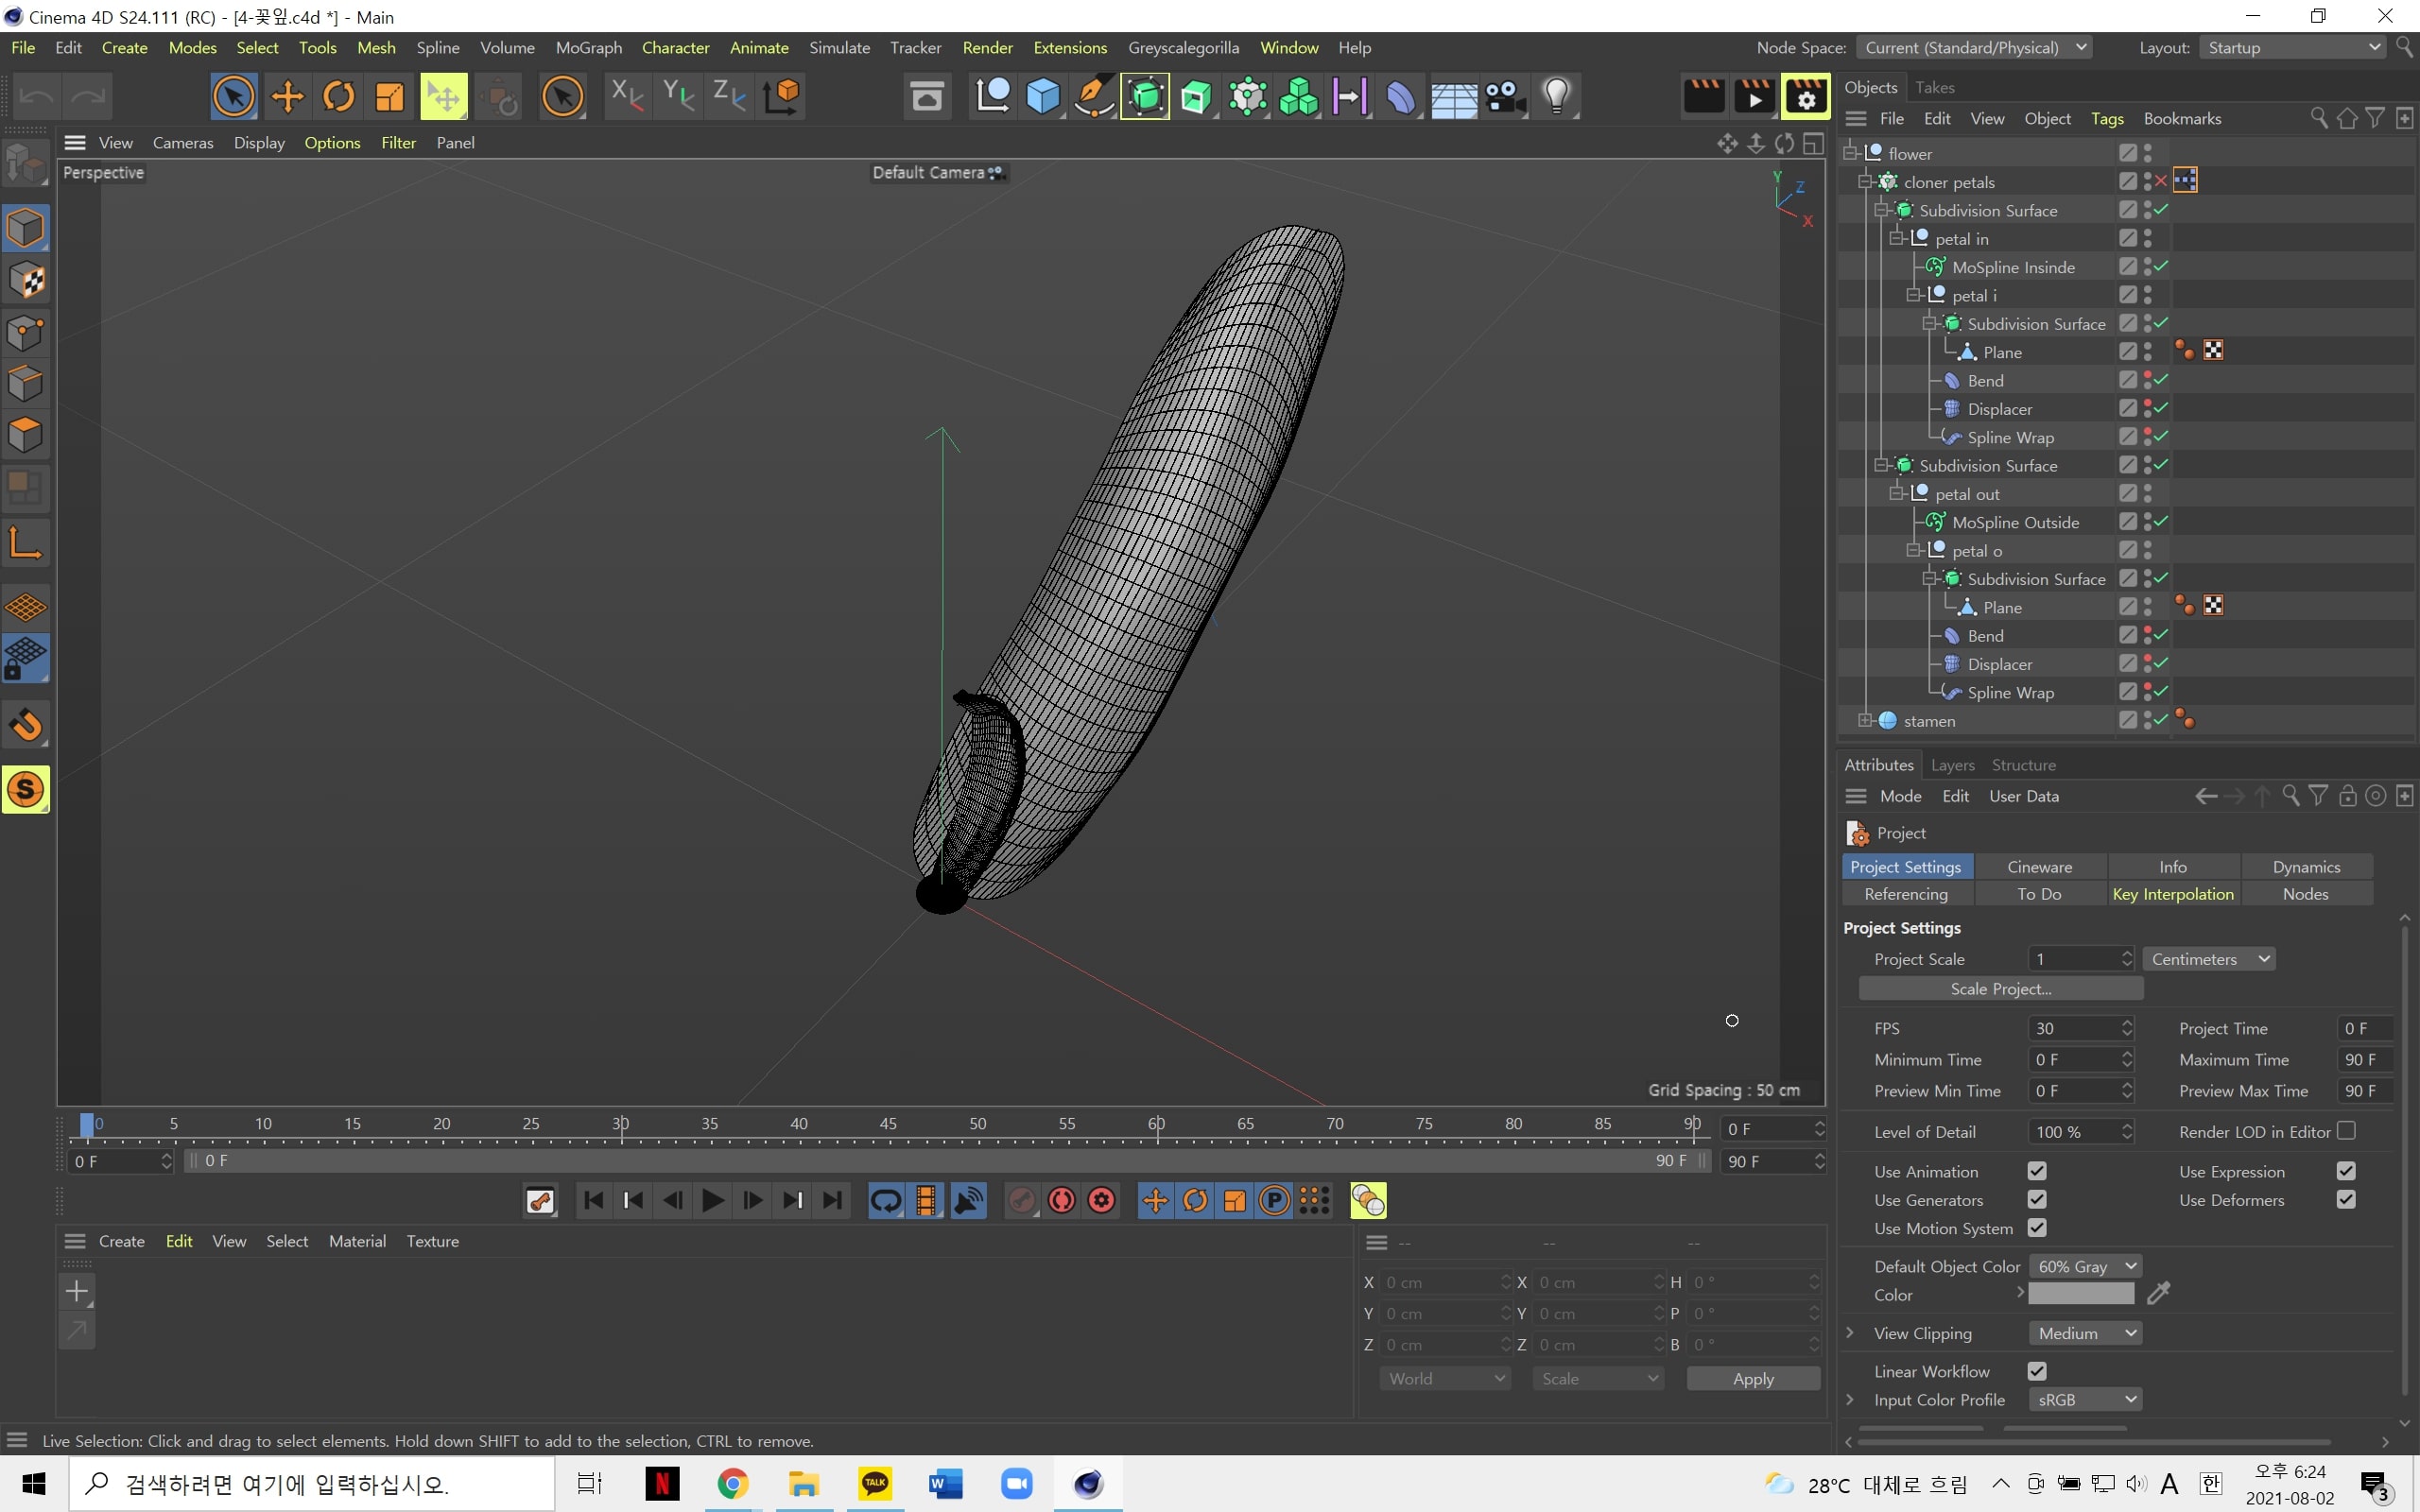Click the Cube primitive icon

click(x=1043, y=97)
